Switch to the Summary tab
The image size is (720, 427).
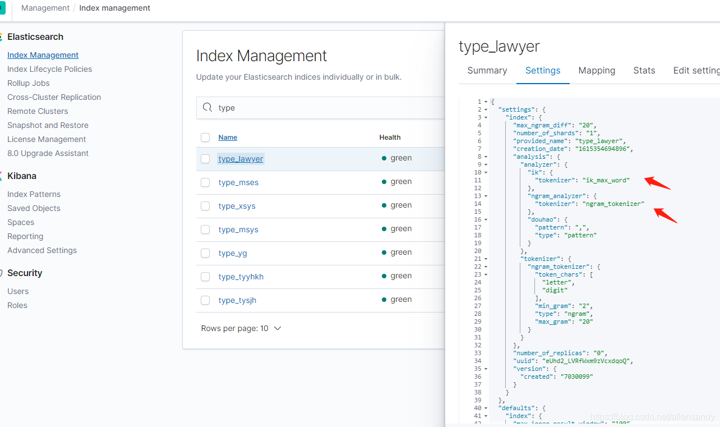pos(487,70)
